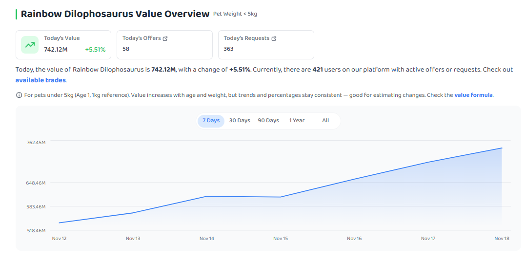The width and height of the screenshot is (525, 260).
Task: Click the Nov 13 axis label
Action: pyautogui.click(x=133, y=239)
